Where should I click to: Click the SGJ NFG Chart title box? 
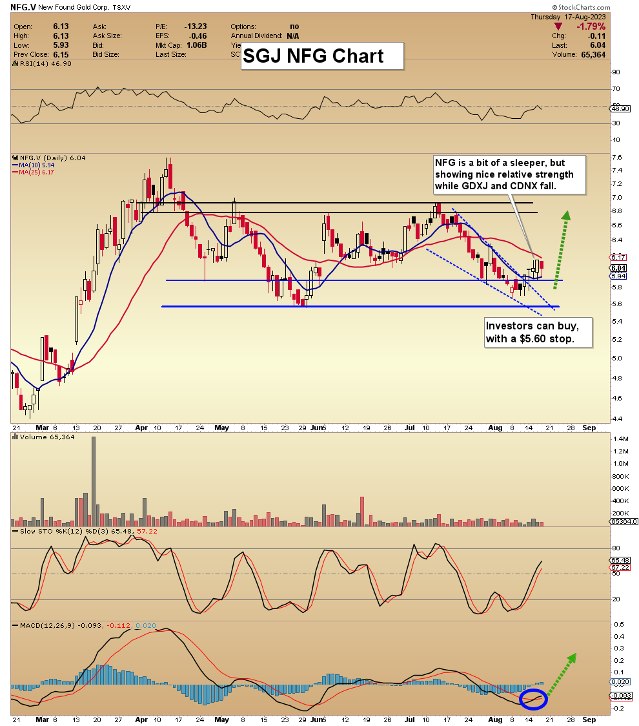(323, 56)
